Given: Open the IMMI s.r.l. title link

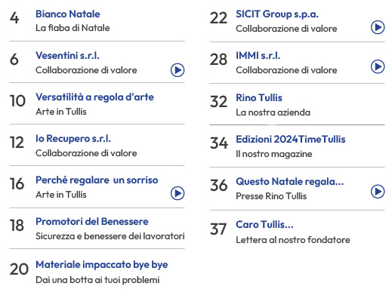Looking at the screenshot, I should click(258, 56).
